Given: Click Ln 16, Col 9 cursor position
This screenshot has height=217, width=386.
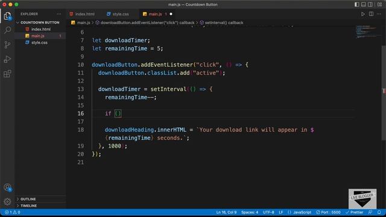Looking at the screenshot, I should (226, 212).
